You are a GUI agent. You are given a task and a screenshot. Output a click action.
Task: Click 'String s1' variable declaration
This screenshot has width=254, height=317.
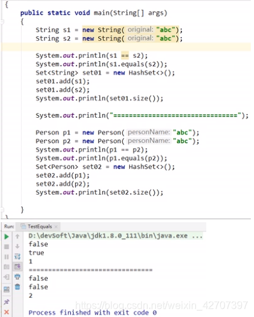[53, 30]
